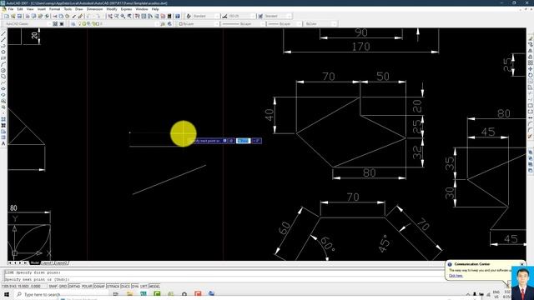This screenshot has width=534, height=300.
Task: Open the File menu
Action: pyautogui.click(x=11, y=9)
